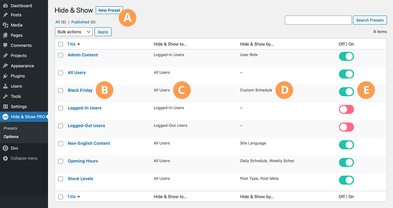Click the 'Hide & Show by…' header text
Viewport: 393px width, 208px height.
pos(257,44)
